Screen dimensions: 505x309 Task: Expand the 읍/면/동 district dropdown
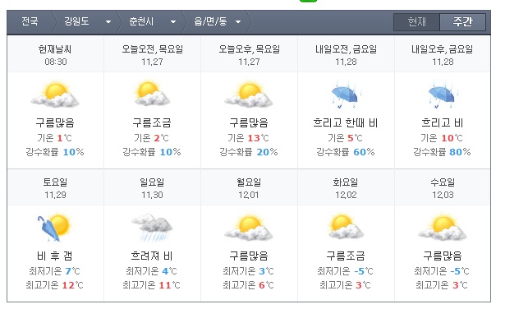pos(218,21)
